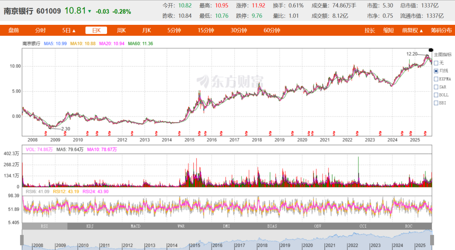This screenshot has height=250, width=455.
Task: Click the 缩短 button
Action: pos(388,30)
